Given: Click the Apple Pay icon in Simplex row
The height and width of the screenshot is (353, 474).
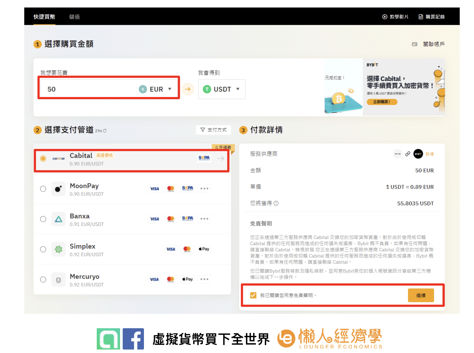Looking at the screenshot, I should [204, 249].
